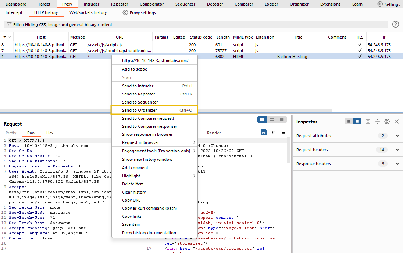
Task: Switch to side-by-side request/response layout
Action: pos(262,120)
